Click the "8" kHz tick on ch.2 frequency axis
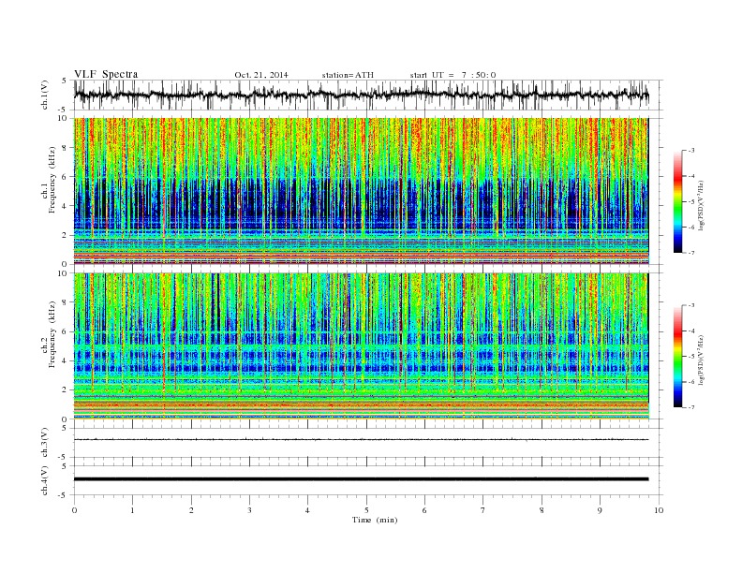Viewport: 742px width, 573px height. tap(67, 302)
